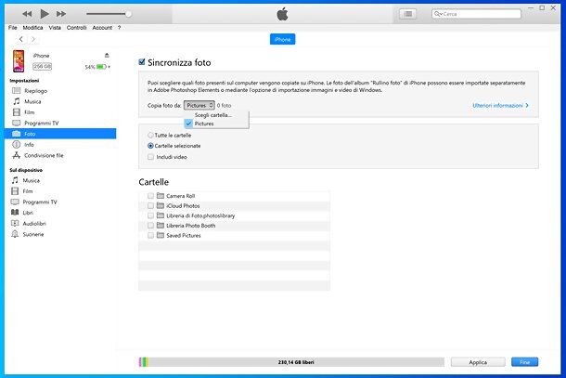
Task: Open the Controlli menu
Action: [x=76, y=28]
